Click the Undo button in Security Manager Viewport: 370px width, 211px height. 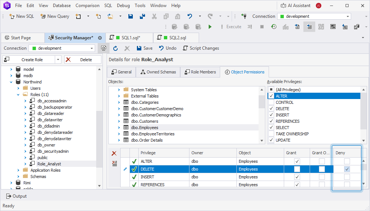click(x=168, y=48)
